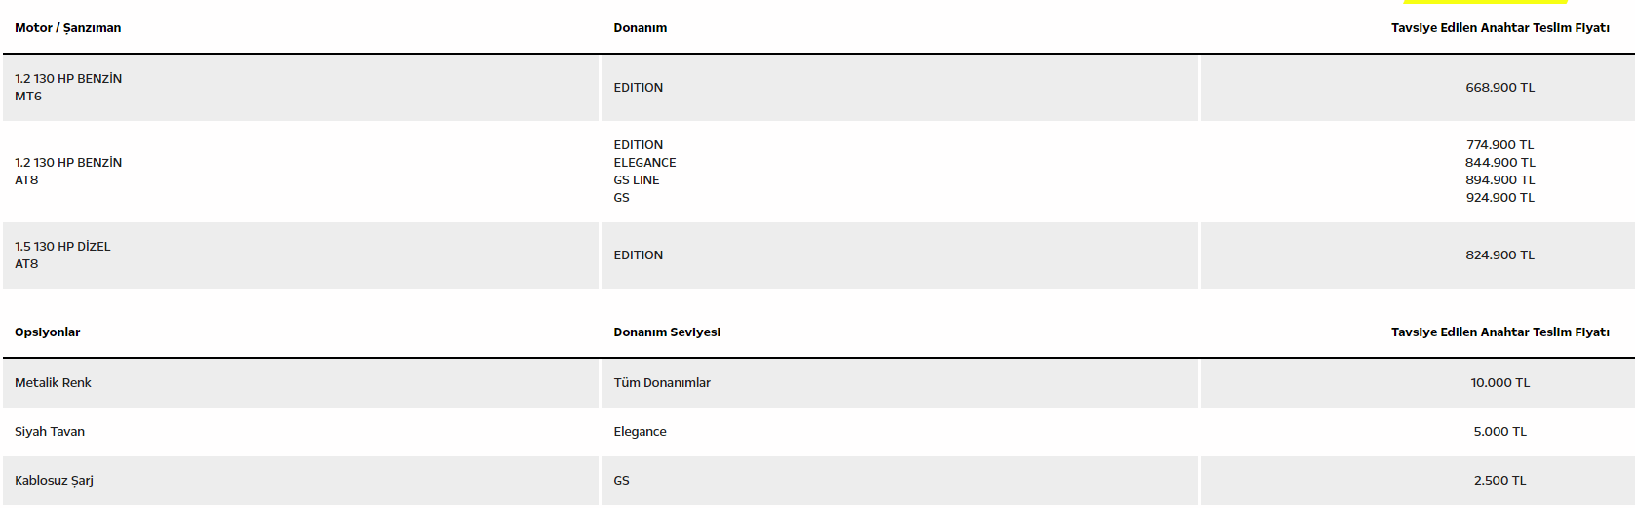Image resolution: width=1635 pixels, height=508 pixels.
Task: Click the GS LINE trim level
Action: coord(637,180)
